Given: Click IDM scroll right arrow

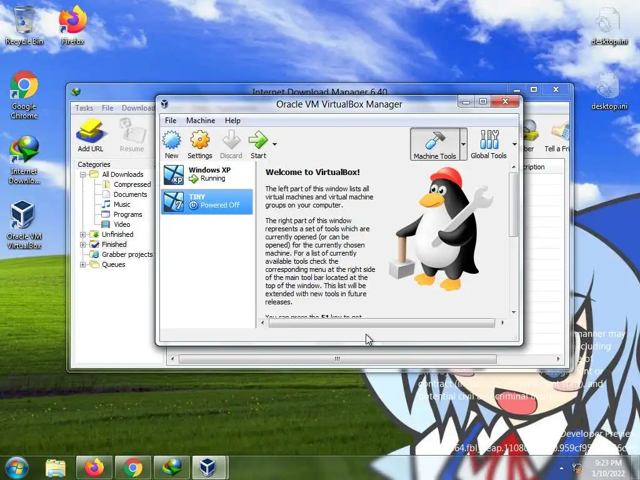Looking at the screenshot, I should click(558, 359).
